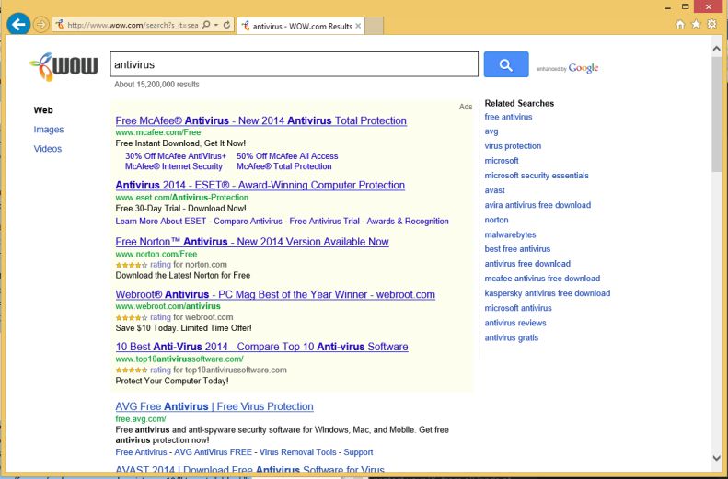Screen dimensions: 728x479
Task: Select the Videos search category
Action: tap(47, 149)
